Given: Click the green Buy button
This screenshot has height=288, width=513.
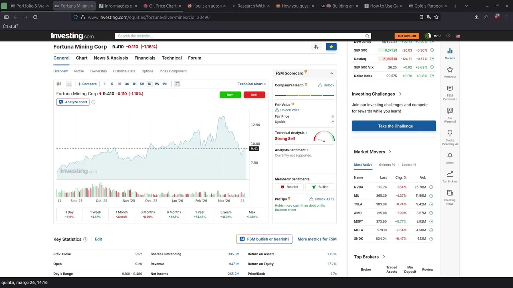Looking at the screenshot, I should click(x=230, y=95).
